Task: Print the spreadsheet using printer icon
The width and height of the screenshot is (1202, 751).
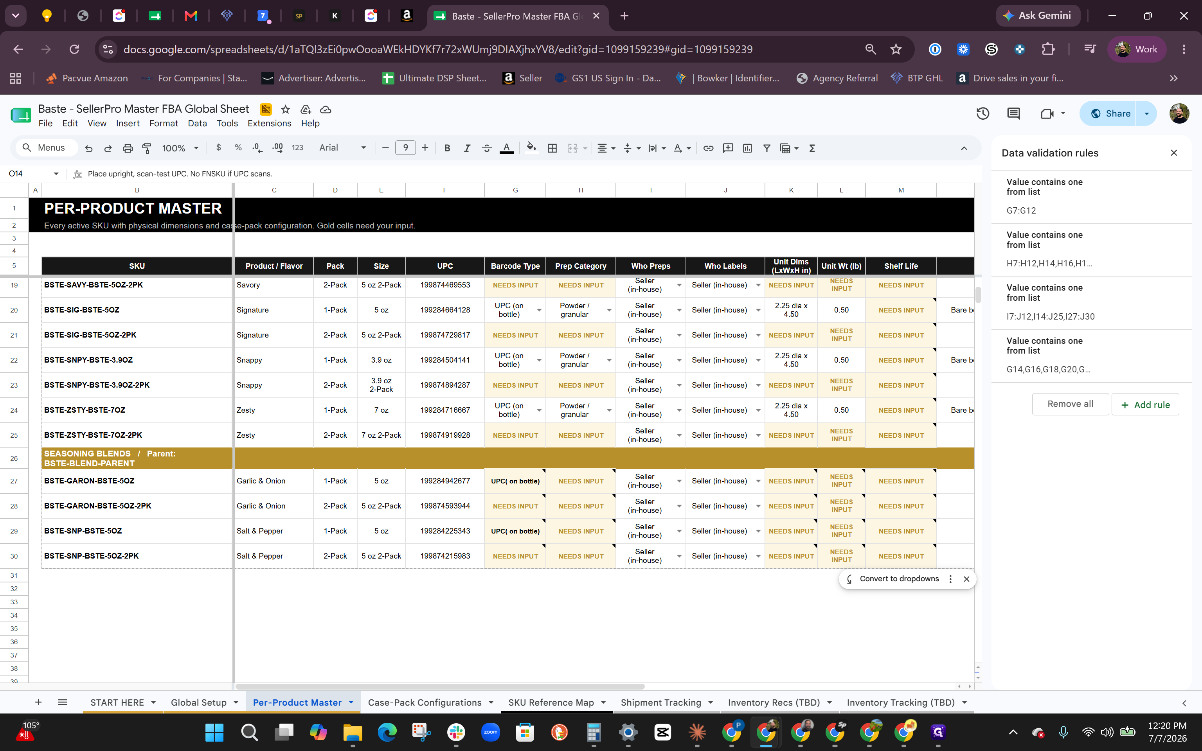Action: [x=128, y=148]
